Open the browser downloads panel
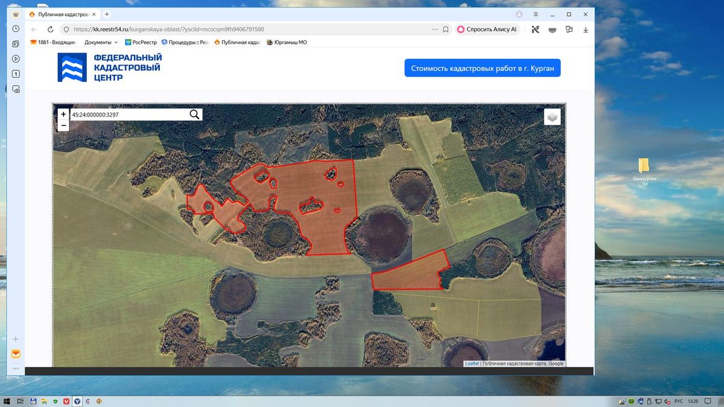The height and width of the screenshot is (407, 724). pos(585,29)
